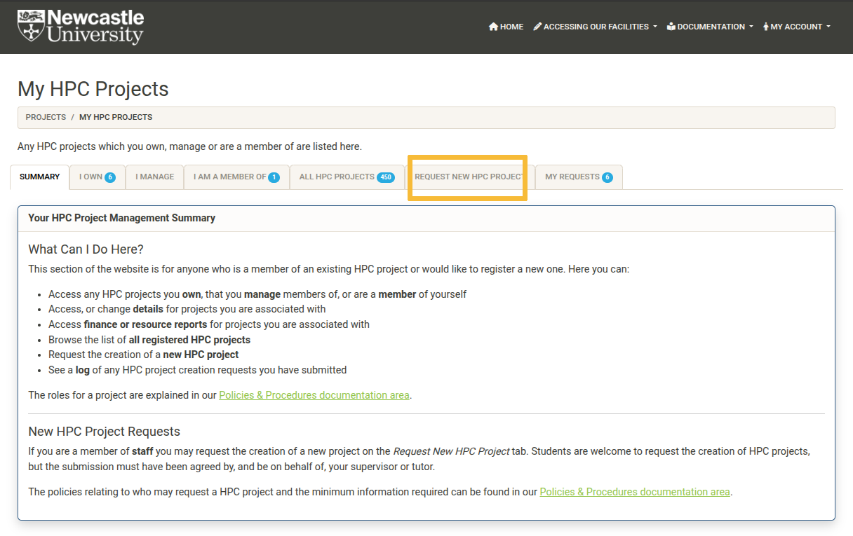Click the 450 badge on All HPC Projects

coord(386,177)
